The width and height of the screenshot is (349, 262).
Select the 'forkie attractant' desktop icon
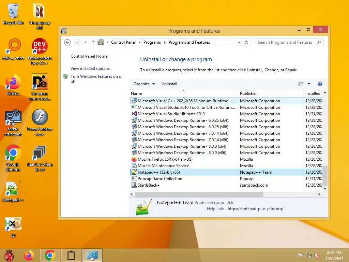[13, 122]
